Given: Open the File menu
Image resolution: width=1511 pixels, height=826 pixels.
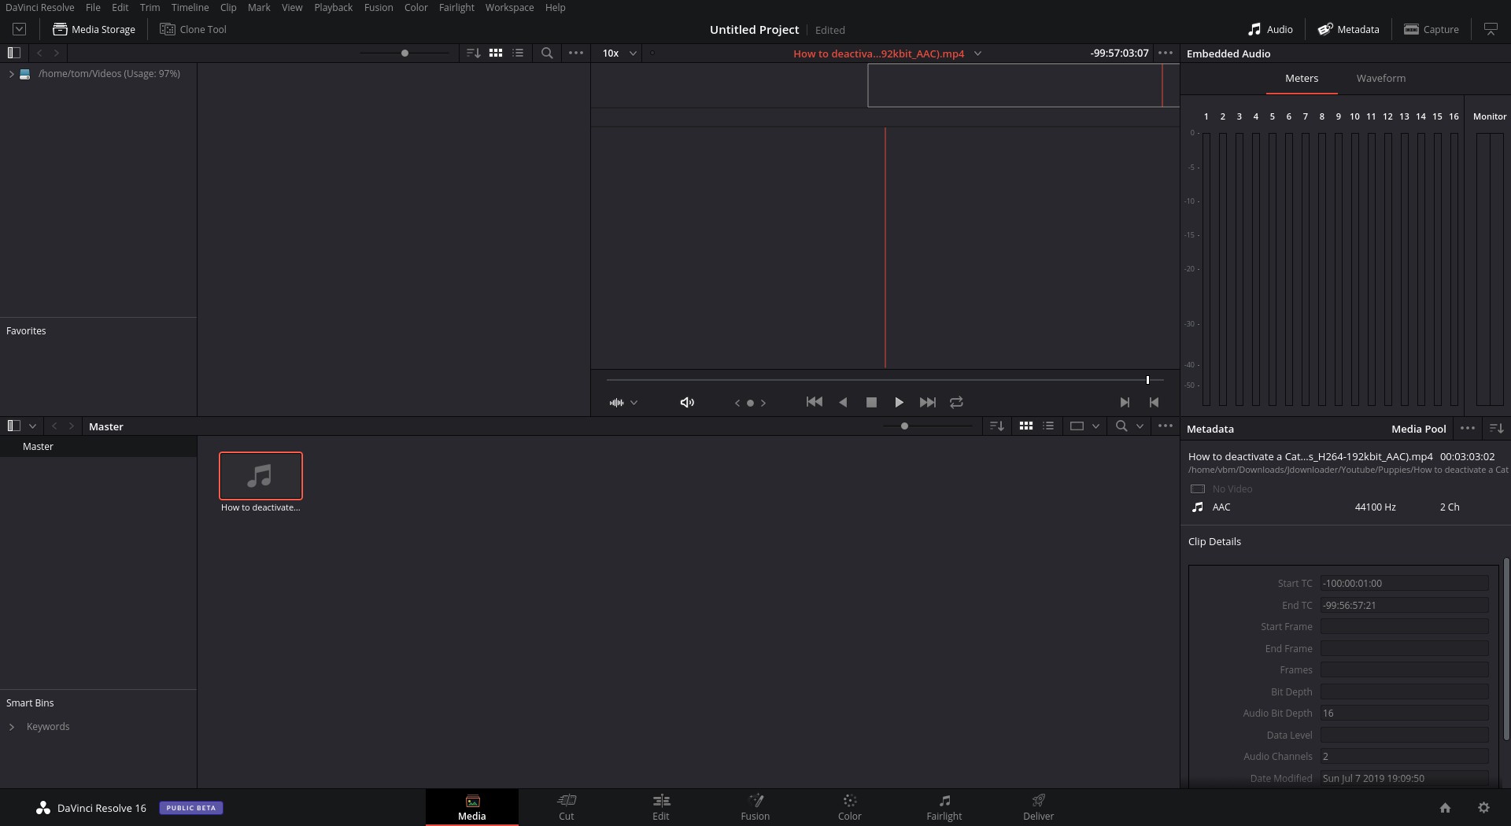Looking at the screenshot, I should coord(93,7).
